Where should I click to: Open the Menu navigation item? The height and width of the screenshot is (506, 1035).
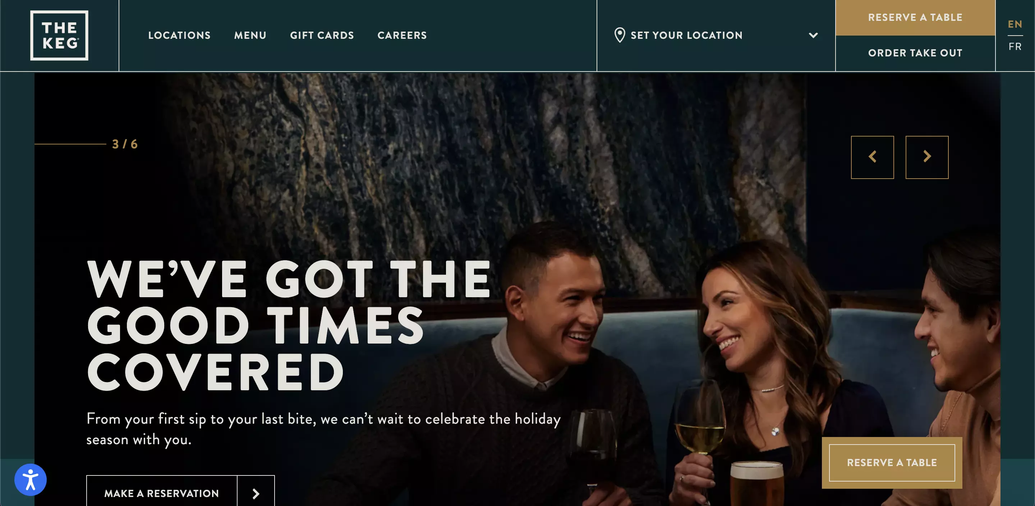tap(250, 35)
